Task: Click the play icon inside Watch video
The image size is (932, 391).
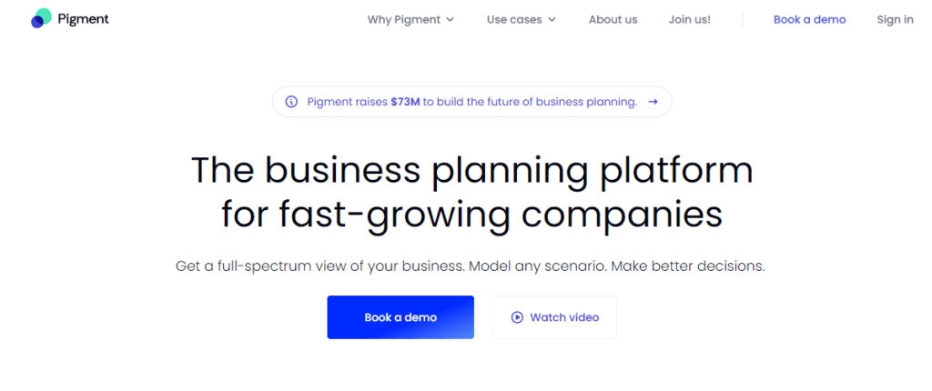Action: click(x=517, y=317)
